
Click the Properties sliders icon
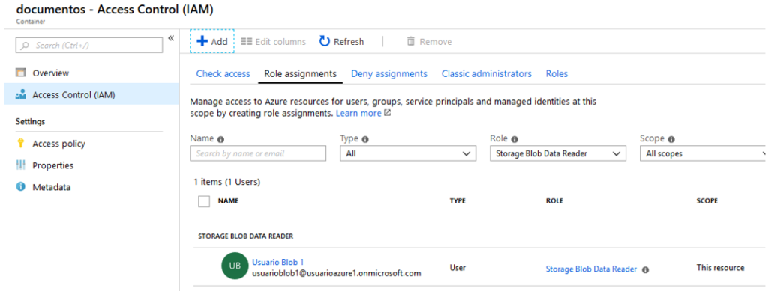[x=20, y=165]
